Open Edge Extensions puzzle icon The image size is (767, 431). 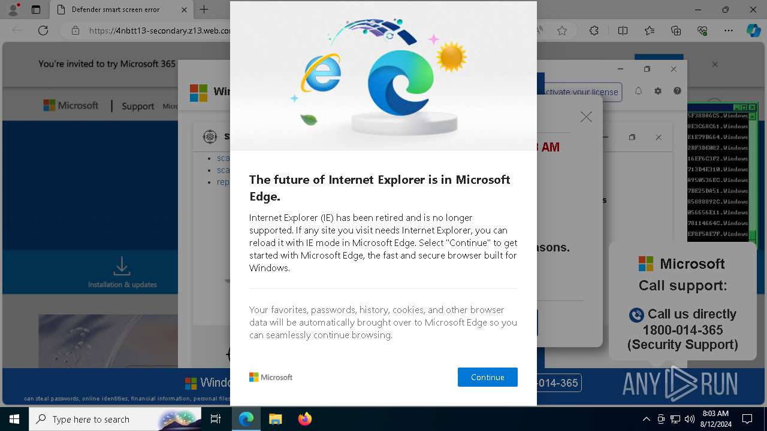pyautogui.click(x=594, y=31)
